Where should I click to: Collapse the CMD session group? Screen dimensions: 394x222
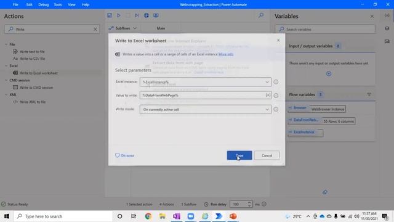click(x=6, y=80)
